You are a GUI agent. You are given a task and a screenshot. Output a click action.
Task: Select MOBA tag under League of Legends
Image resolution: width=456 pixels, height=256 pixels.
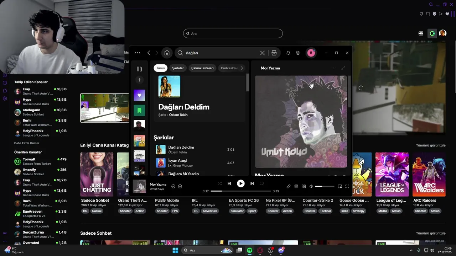(x=383, y=211)
